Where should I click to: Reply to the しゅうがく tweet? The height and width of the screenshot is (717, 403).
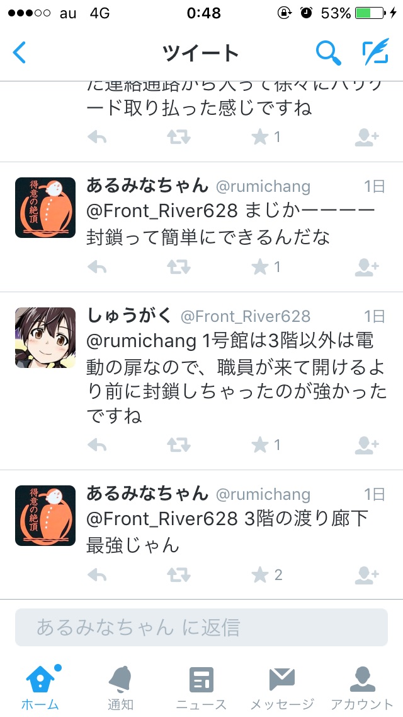point(97,444)
